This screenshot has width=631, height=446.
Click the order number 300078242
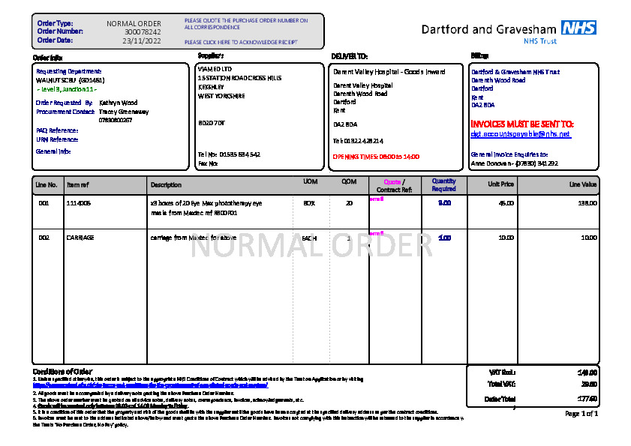coord(143,32)
